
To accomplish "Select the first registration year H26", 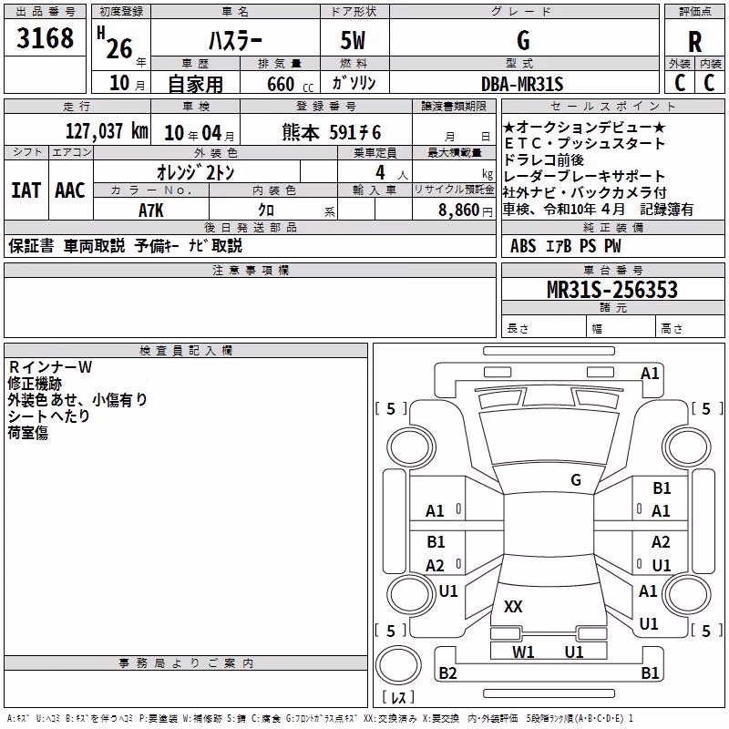I will [115, 43].
